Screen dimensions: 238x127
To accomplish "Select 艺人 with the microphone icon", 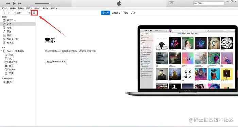I will click(18, 24).
